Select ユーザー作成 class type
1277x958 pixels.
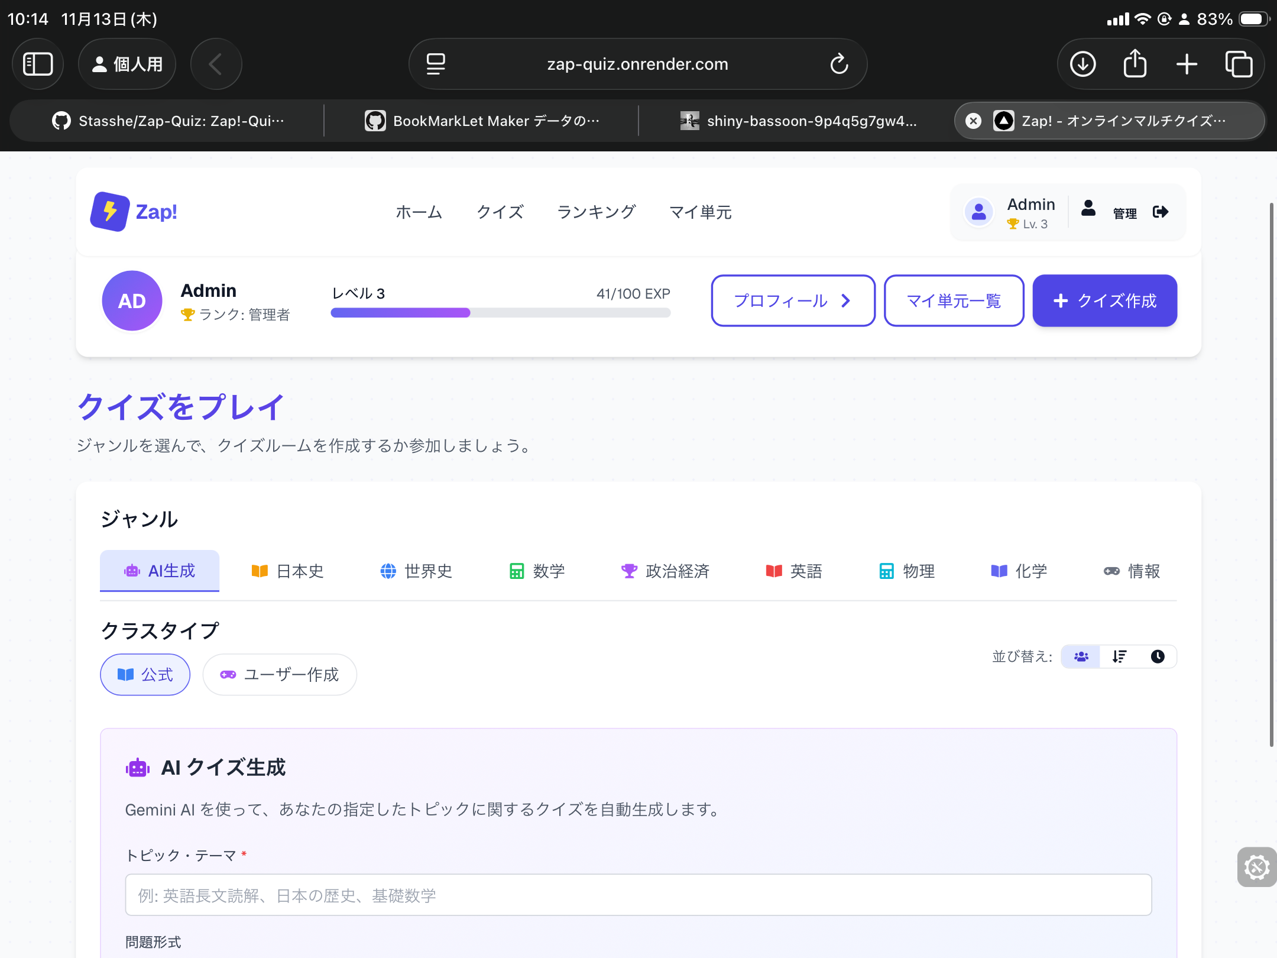(x=280, y=674)
